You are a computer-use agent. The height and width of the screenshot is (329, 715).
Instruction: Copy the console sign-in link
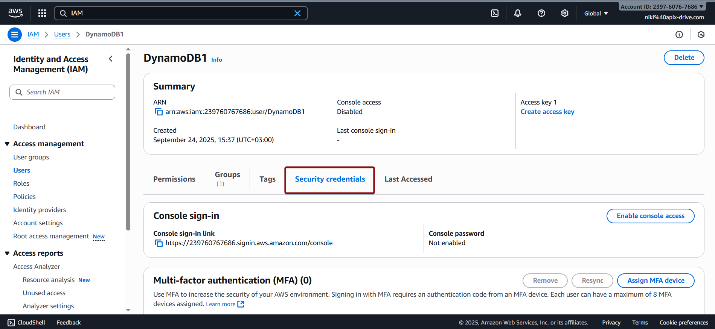click(x=159, y=243)
